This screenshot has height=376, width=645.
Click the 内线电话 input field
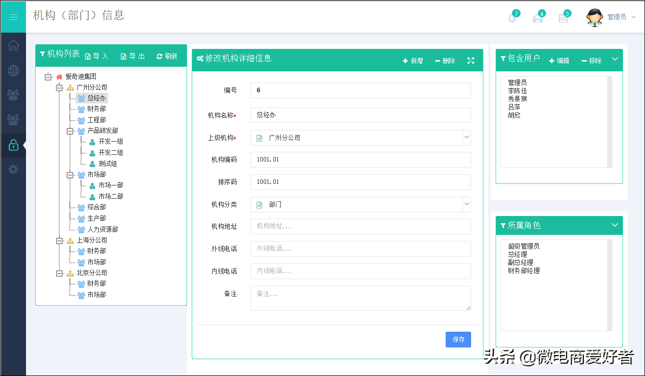pos(360,271)
